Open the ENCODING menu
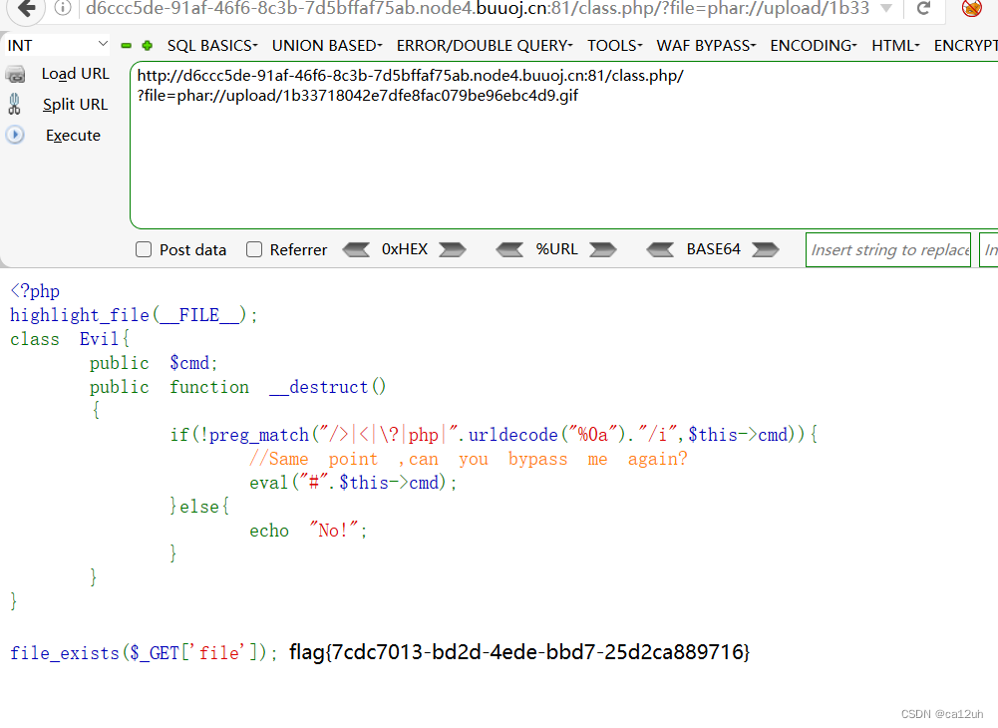Screen dimensions: 998x728 (x=814, y=46)
